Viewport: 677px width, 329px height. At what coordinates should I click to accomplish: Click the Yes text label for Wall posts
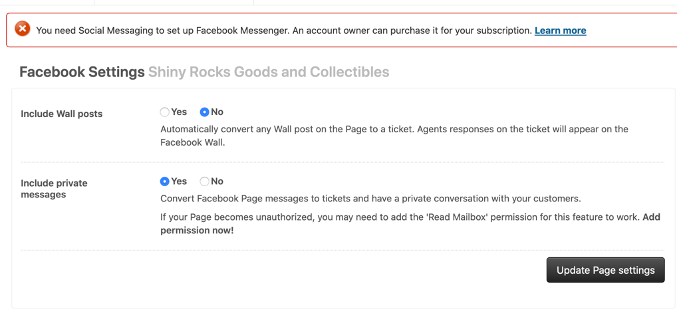click(x=179, y=112)
